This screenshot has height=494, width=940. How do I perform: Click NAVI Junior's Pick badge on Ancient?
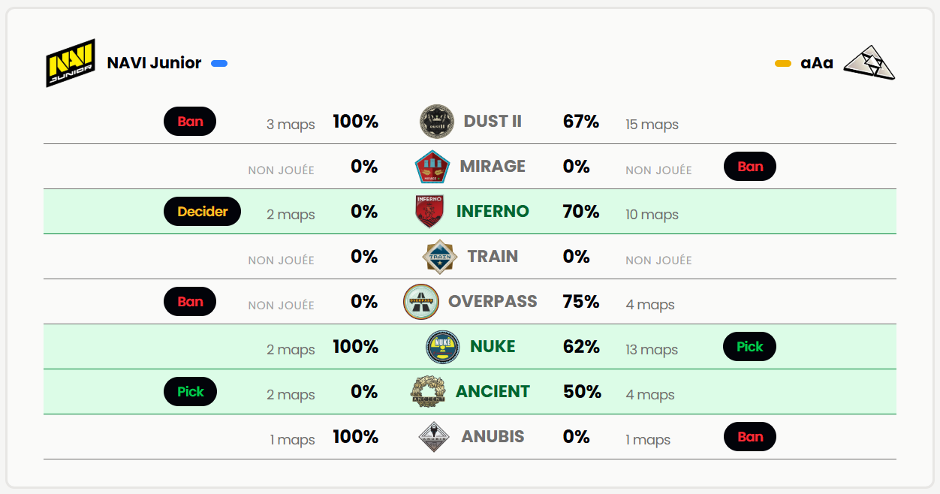click(190, 392)
